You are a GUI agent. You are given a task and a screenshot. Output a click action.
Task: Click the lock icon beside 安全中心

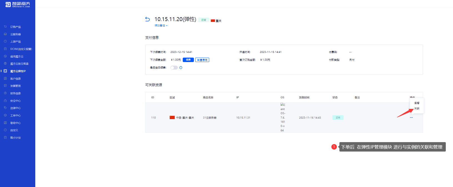[x=5, y=101]
